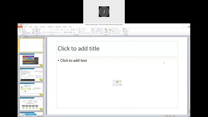Click the Quick Styles icon
The image size is (208, 117).
coord(110,31)
